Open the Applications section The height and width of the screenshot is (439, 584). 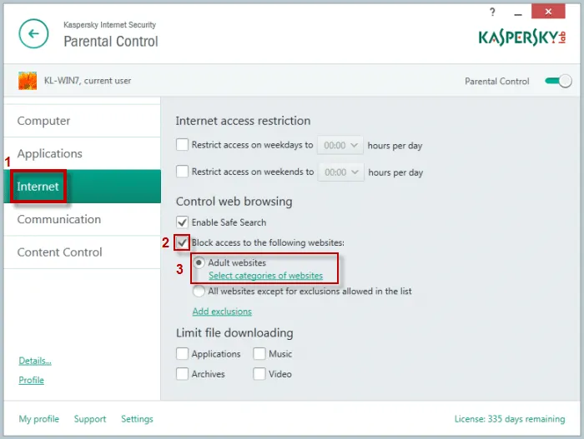[x=83, y=153]
